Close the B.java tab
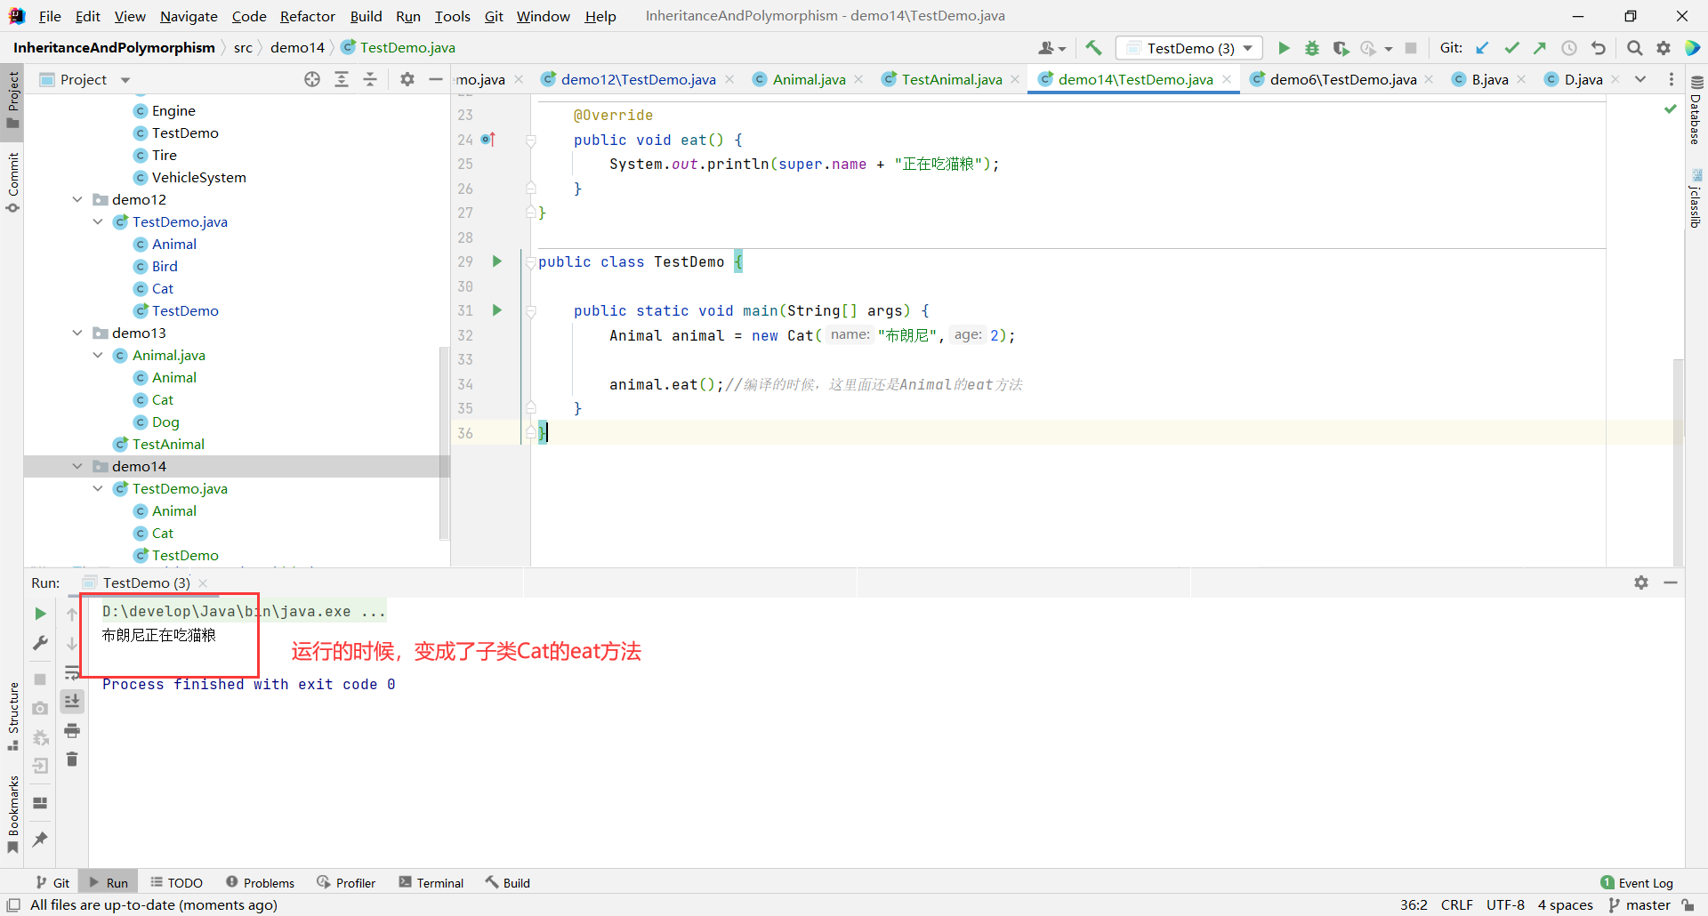Image resolution: width=1708 pixels, height=916 pixels. pos(1521,79)
